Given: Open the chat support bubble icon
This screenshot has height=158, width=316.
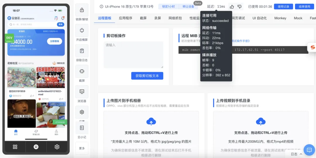Looking at the screenshot, I should click(309, 150).
